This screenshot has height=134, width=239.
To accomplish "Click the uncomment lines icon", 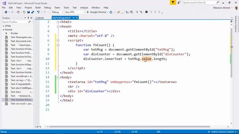I will tap(141, 12).
